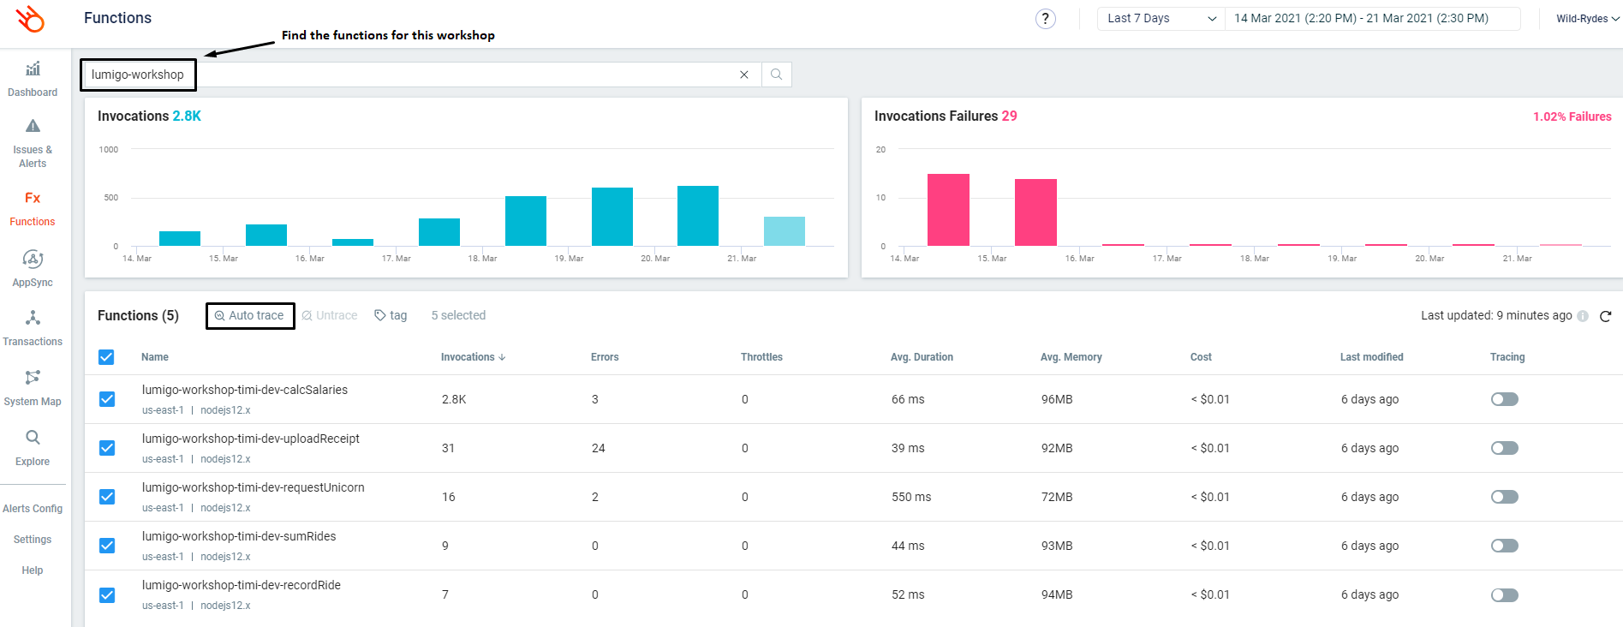The height and width of the screenshot is (627, 1623).
Task: Click the 24 errors value for uploadReceipt
Action: pos(599,448)
